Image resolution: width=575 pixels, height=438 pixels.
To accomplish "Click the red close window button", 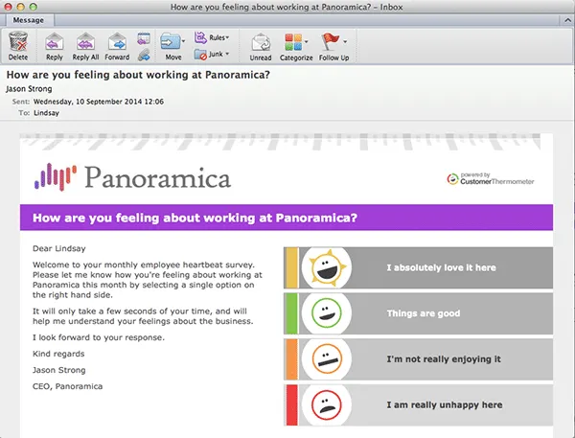I will 8,7.
